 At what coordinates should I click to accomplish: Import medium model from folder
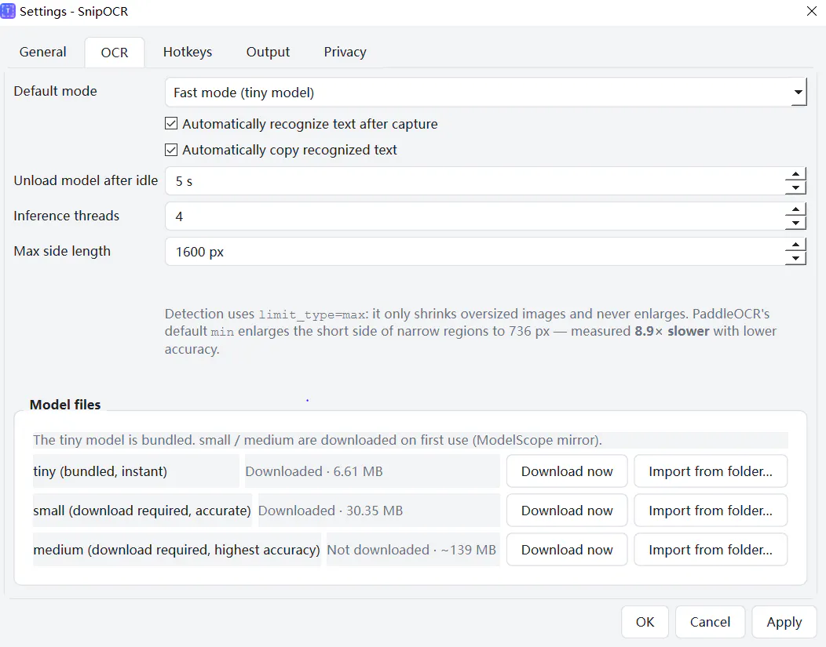711,550
